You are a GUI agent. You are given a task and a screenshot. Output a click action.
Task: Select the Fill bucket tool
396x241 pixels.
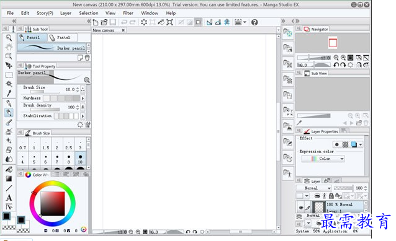tap(9, 169)
